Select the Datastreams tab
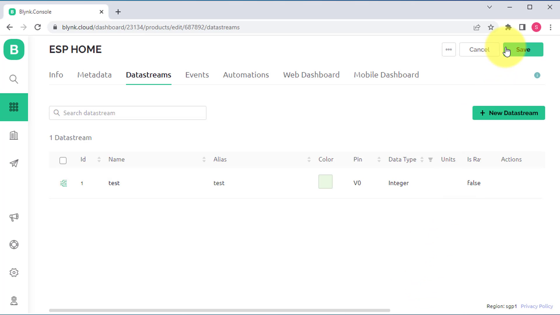Screen dimensions: 560x315 (x=148, y=75)
